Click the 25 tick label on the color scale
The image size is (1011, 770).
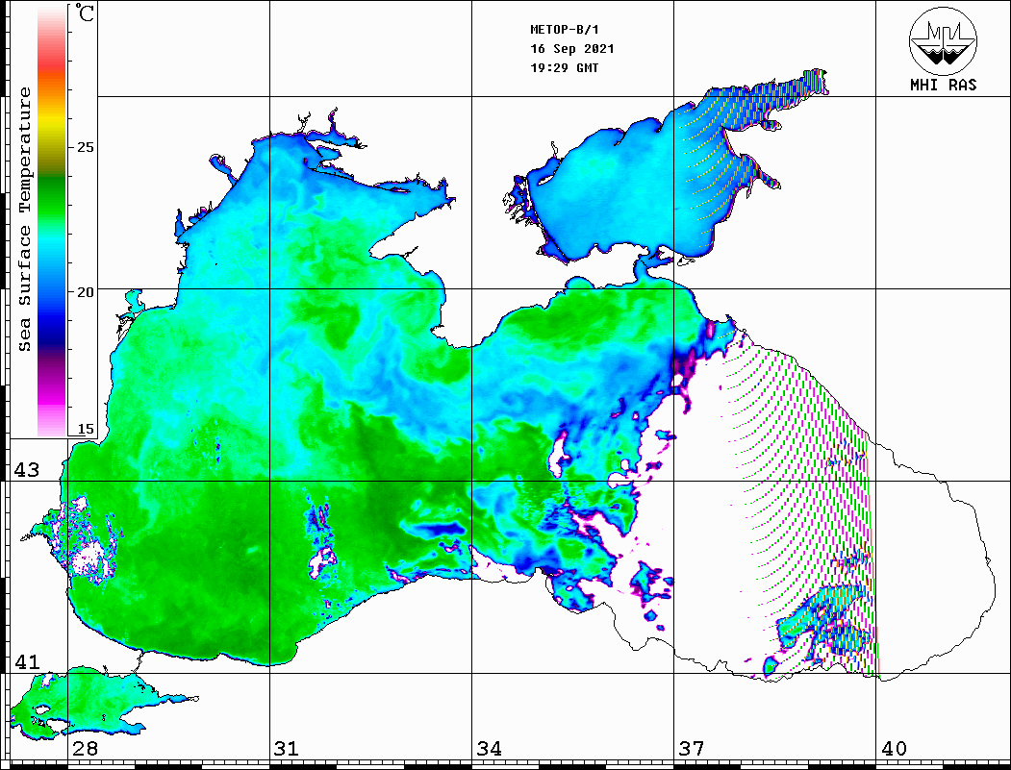click(85, 147)
